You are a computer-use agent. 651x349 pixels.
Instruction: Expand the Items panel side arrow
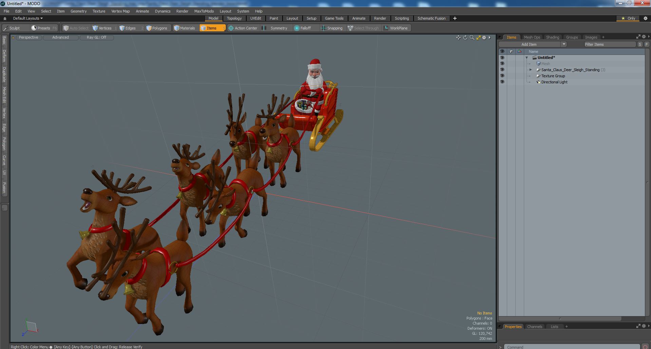point(649,37)
